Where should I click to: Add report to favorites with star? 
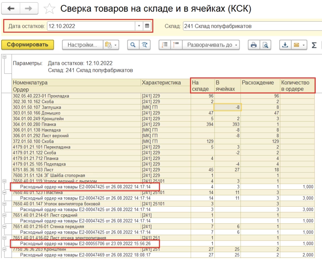pyautogui.click(x=49, y=9)
